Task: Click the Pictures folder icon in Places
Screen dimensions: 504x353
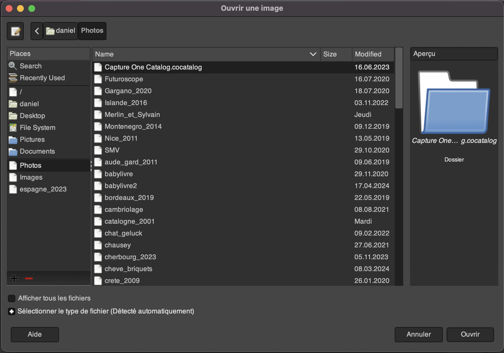Action: coord(13,140)
